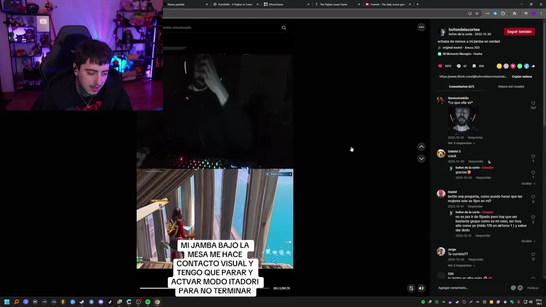Bookmark the video with the save icon

click(x=474, y=66)
